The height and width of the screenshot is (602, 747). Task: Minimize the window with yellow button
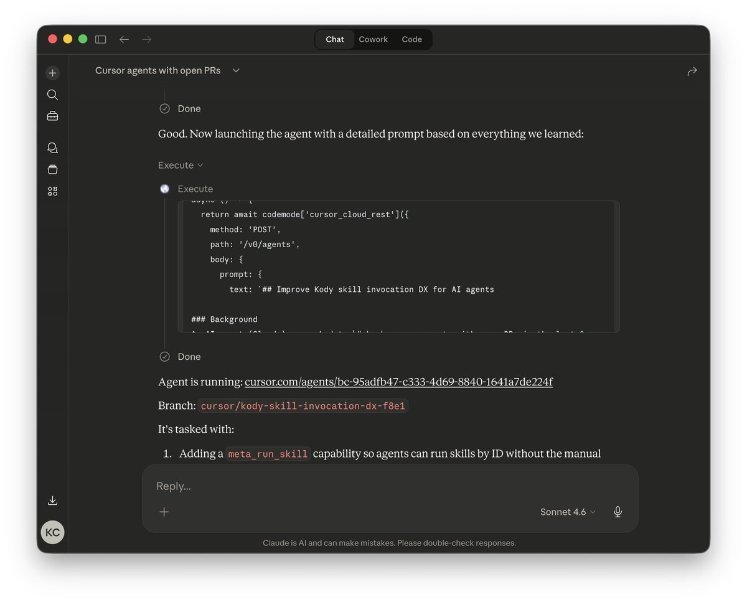[x=67, y=39]
